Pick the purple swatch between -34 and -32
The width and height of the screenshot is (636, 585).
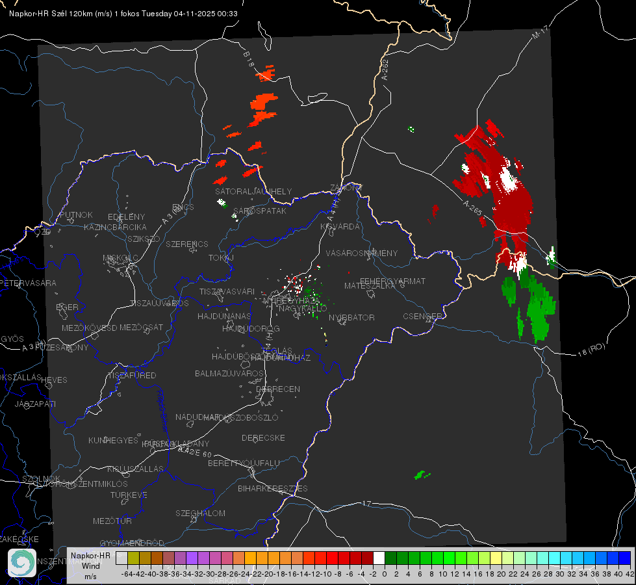click(192, 558)
